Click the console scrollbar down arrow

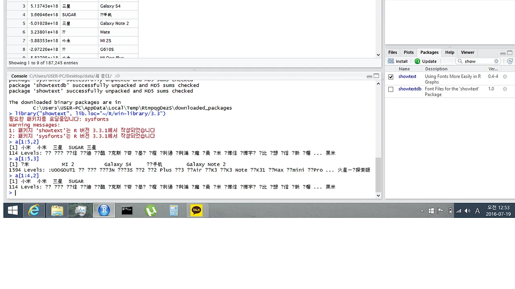378,196
